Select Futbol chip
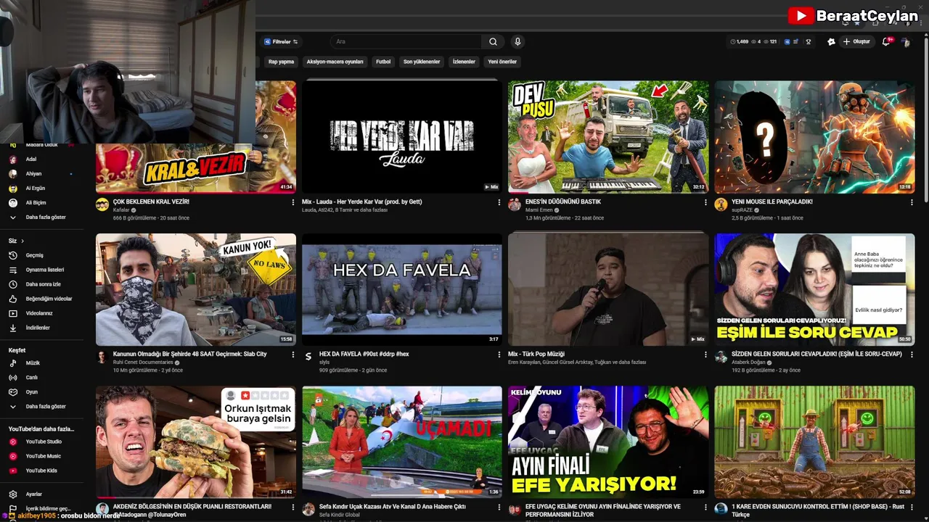The image size is (929, 522). [x=383, y=62]
